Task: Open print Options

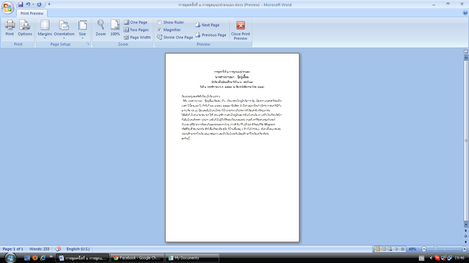Action: (25, 28)
